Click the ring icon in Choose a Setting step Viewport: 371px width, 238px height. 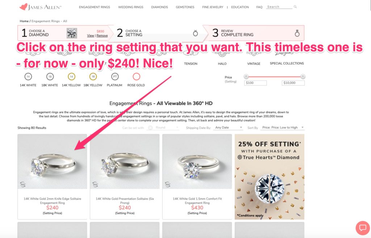[x=195, y=33]
